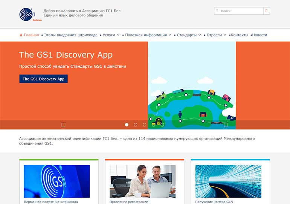Select the first slider dot

127,125
